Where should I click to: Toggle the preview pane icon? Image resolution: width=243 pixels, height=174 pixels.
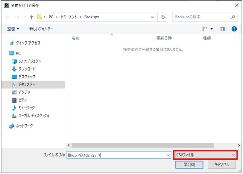click(x=222, y=29)
